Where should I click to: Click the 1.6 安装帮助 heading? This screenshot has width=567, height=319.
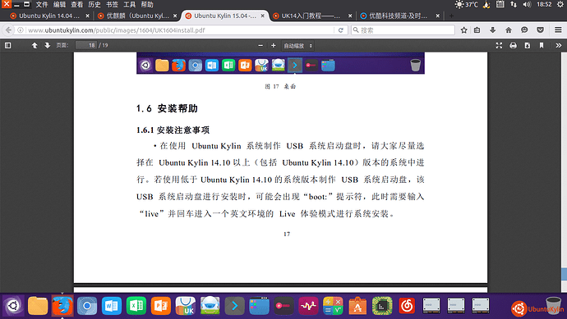tap(167, 108)
